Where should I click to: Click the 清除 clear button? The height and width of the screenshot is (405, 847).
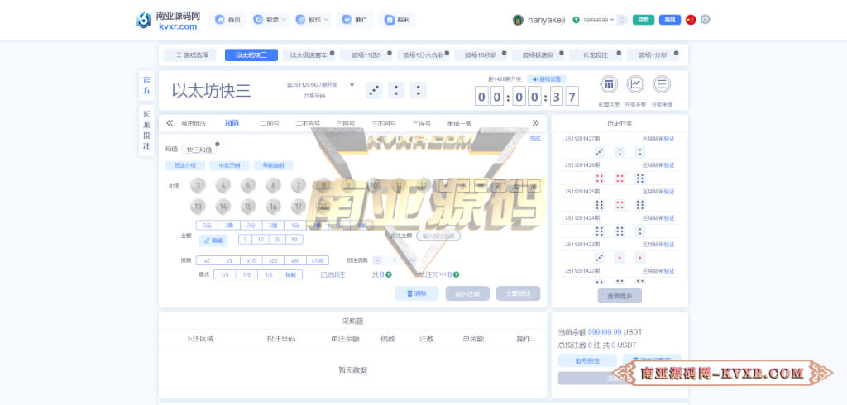tap(417, 293)
